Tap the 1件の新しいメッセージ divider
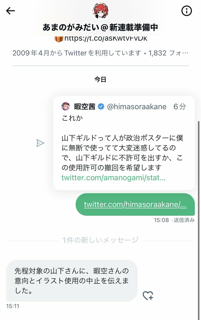Image resolution: width=201 pixels, height=320 pixels. [100, 240]
